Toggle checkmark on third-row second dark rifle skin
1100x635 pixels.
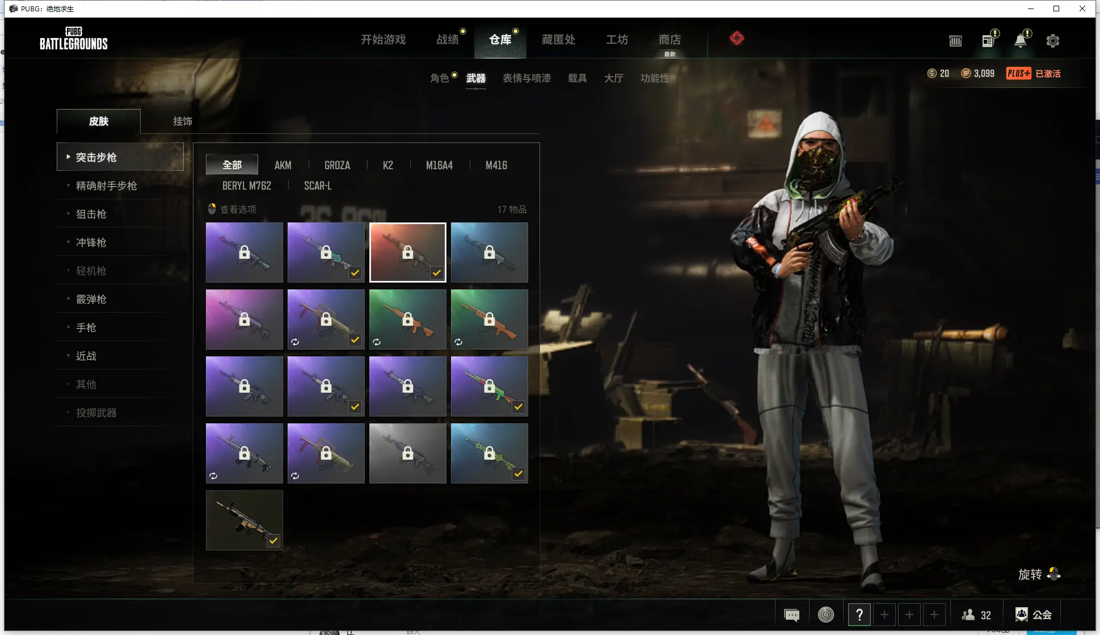click(355, 407)
